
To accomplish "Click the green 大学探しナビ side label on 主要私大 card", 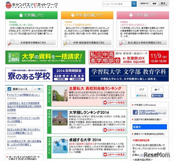I will 49,96.
